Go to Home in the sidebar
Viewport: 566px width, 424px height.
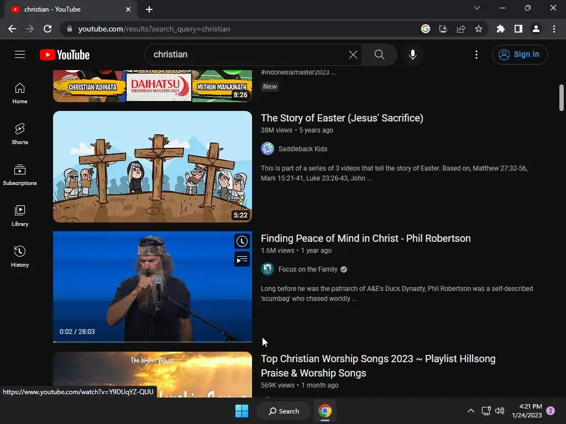pos(20,93)
